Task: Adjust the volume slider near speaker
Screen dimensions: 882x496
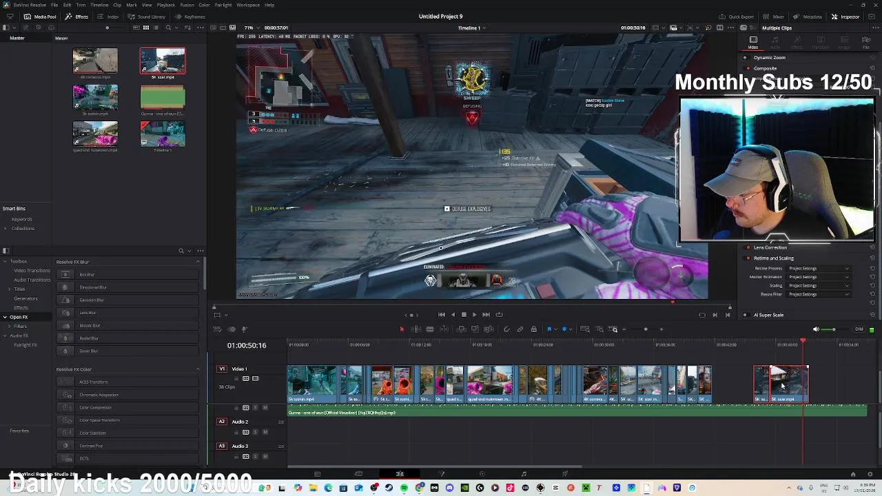Action: (x=834, y=329)
